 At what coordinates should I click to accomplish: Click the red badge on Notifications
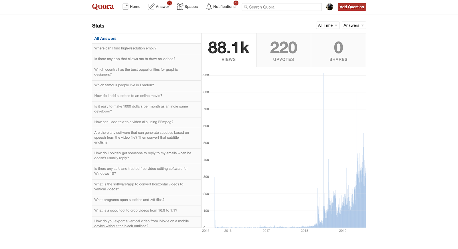click(236, 3)
